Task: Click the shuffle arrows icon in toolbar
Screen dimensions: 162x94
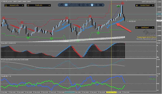Action: [79, 5]
